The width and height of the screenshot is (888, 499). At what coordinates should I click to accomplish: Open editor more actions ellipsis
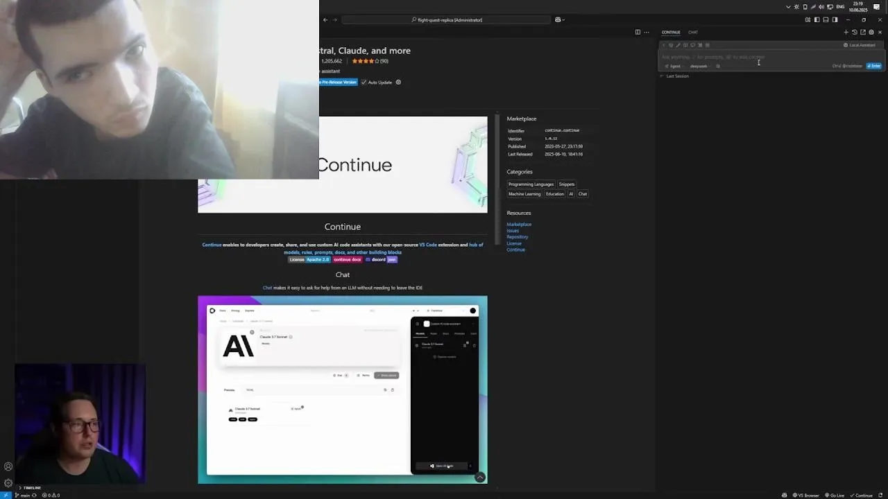pyautogui.click(x=647, y=32)
